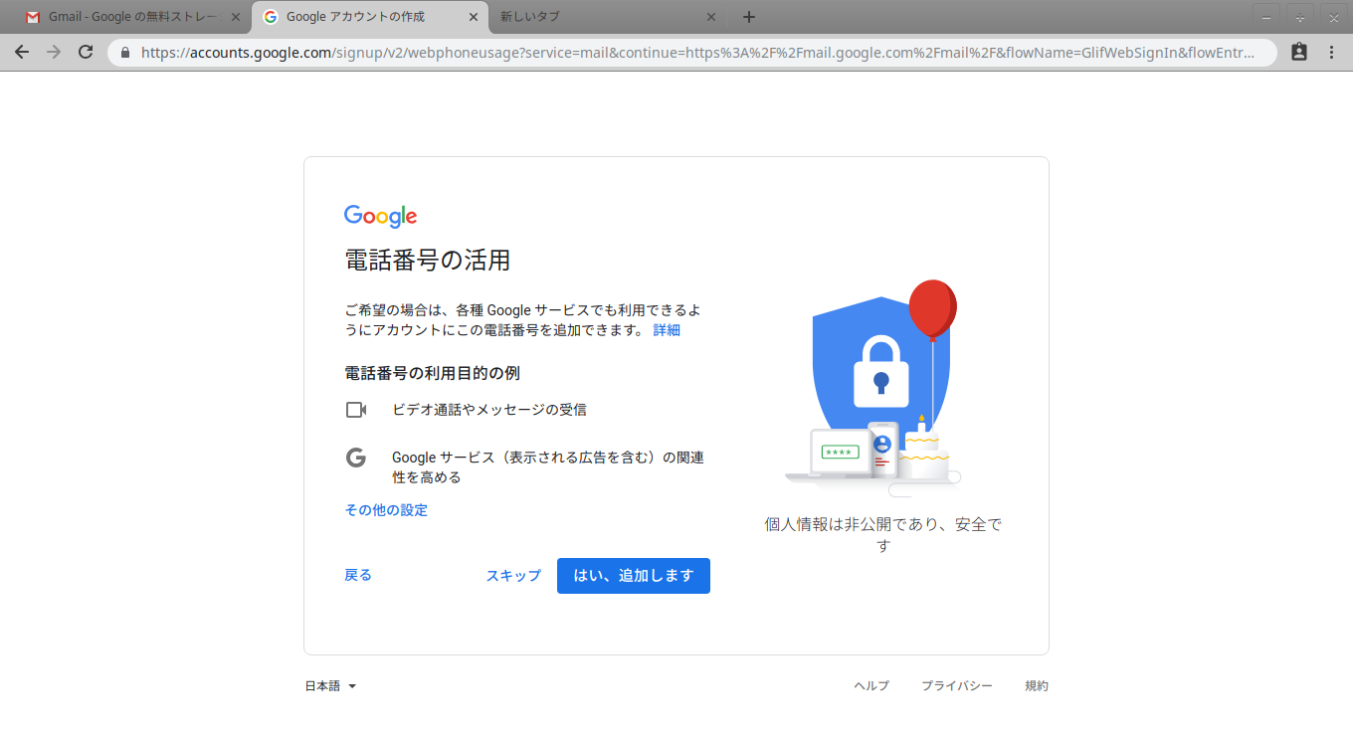Reload the page with the refresh icon
This screenshot has height=739, width=1353.
[x=86, y=52]
